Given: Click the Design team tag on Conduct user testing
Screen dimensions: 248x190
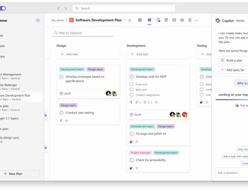Looking at the screenshot, I should (68, 105).
